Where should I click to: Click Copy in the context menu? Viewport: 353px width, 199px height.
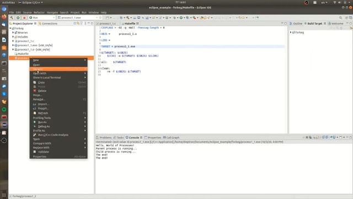pyautogui.click(x=58, y=82)
